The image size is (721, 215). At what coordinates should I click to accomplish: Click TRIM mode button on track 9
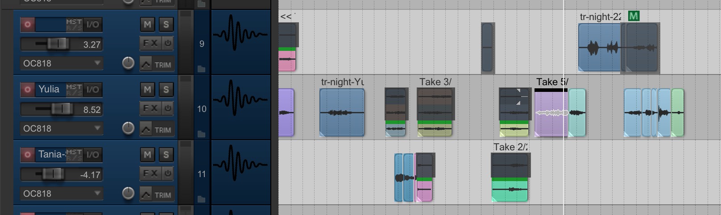tap(163, 65)
